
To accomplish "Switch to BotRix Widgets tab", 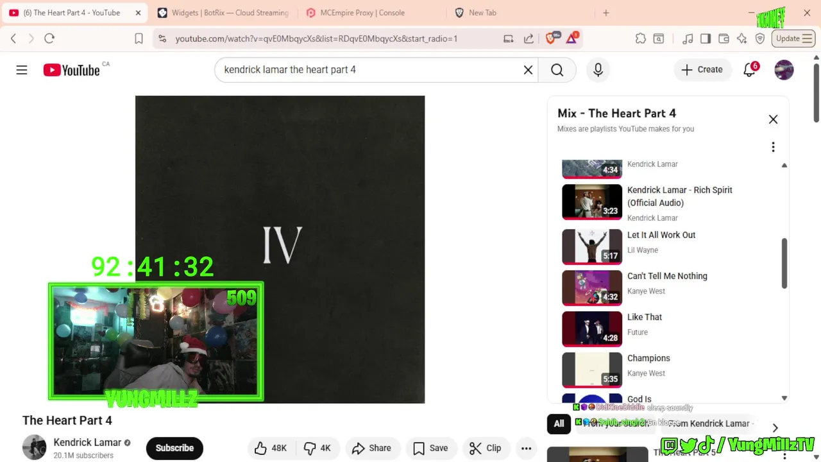I will point(223,13).
